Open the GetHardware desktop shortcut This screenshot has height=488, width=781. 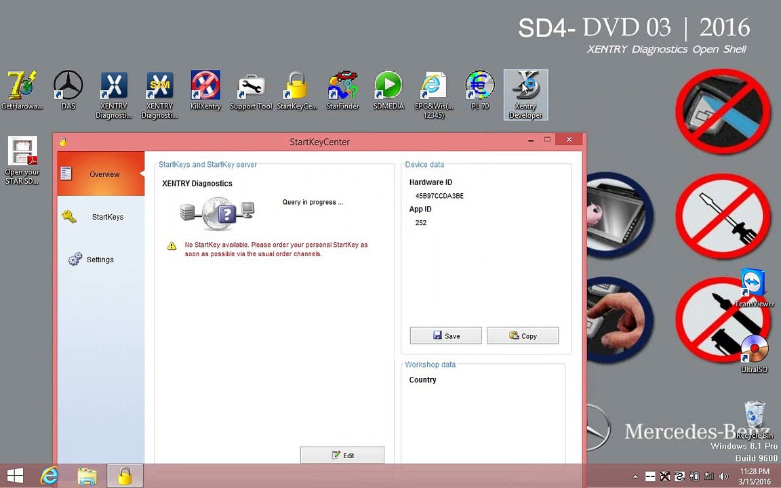click(22, 90)
